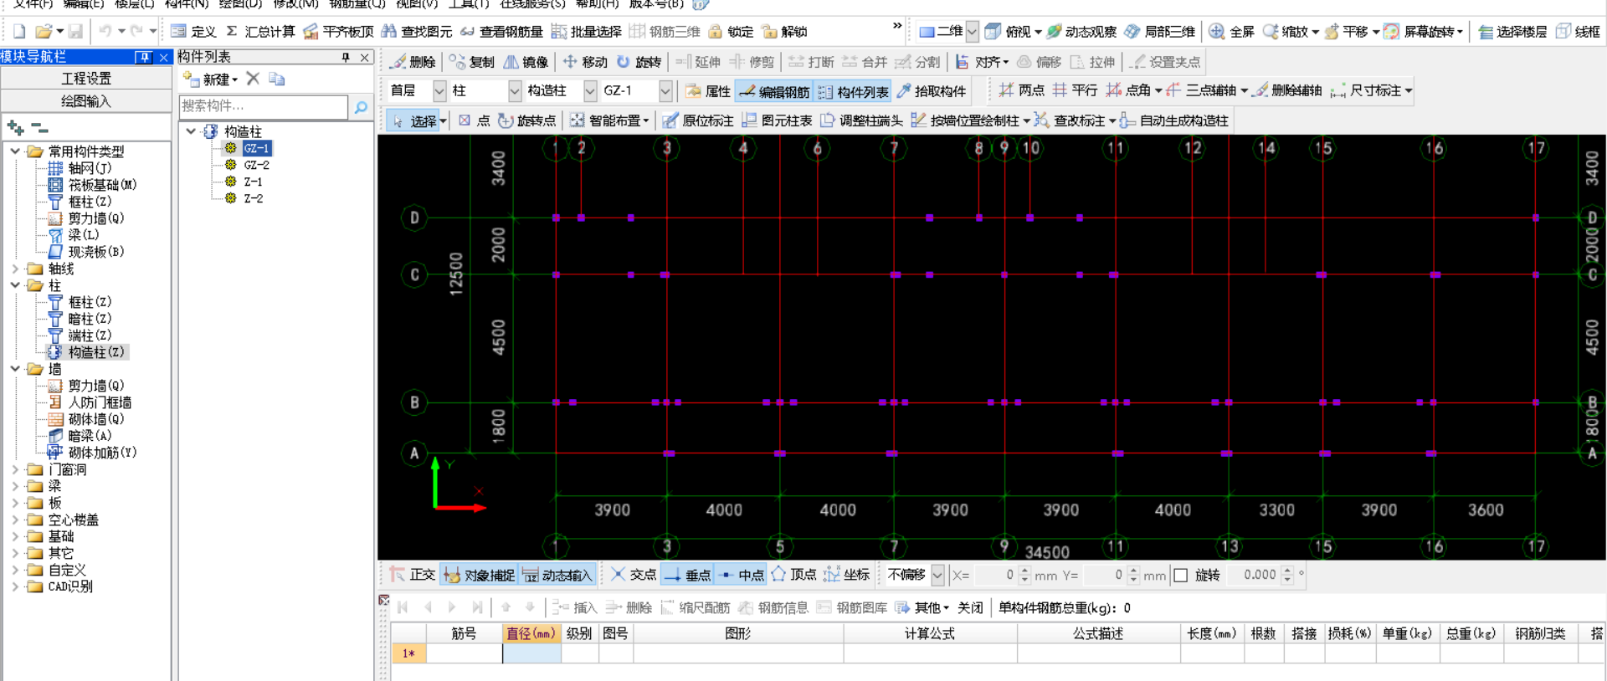Click the 动态观察 (orbit) tool
This screenshot has height=681, width=1607.
tap(1081, 32)
